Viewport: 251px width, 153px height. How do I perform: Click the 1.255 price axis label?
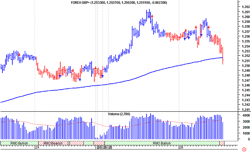click(246, 41)
